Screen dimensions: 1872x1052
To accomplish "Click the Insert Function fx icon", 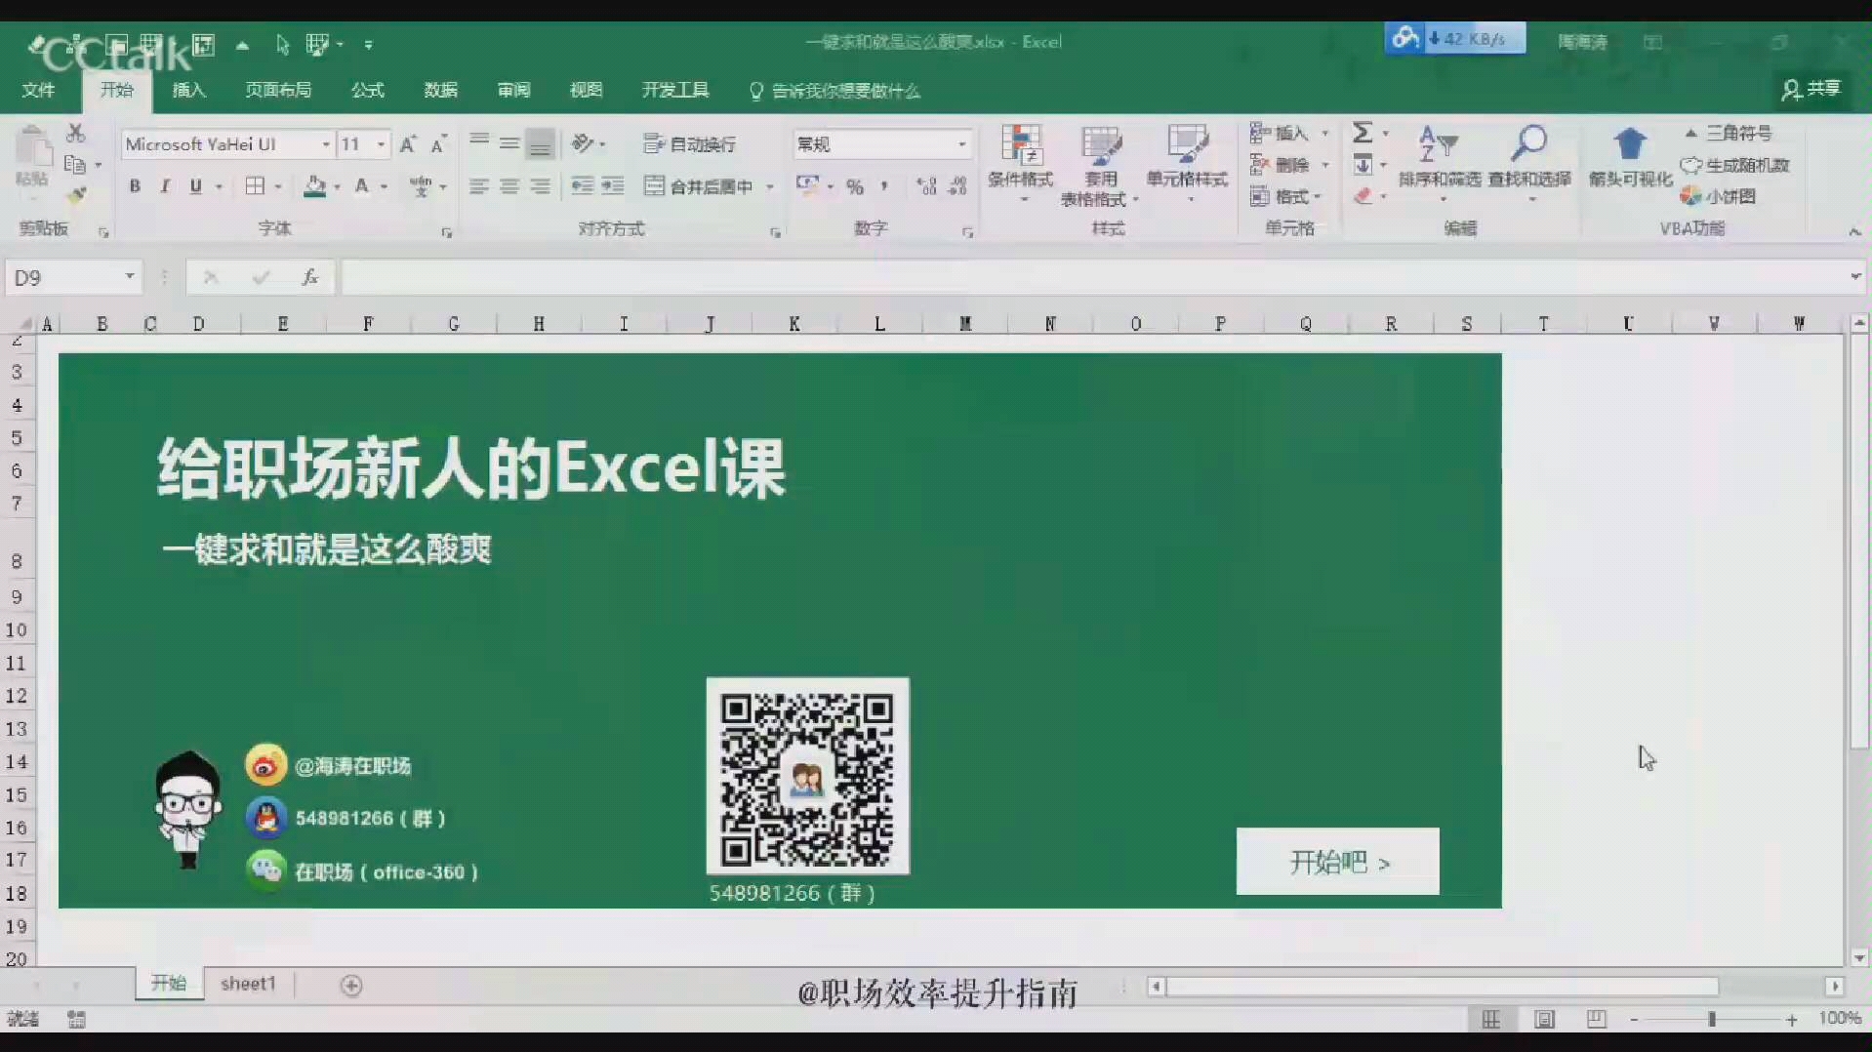I will point(310,278).
